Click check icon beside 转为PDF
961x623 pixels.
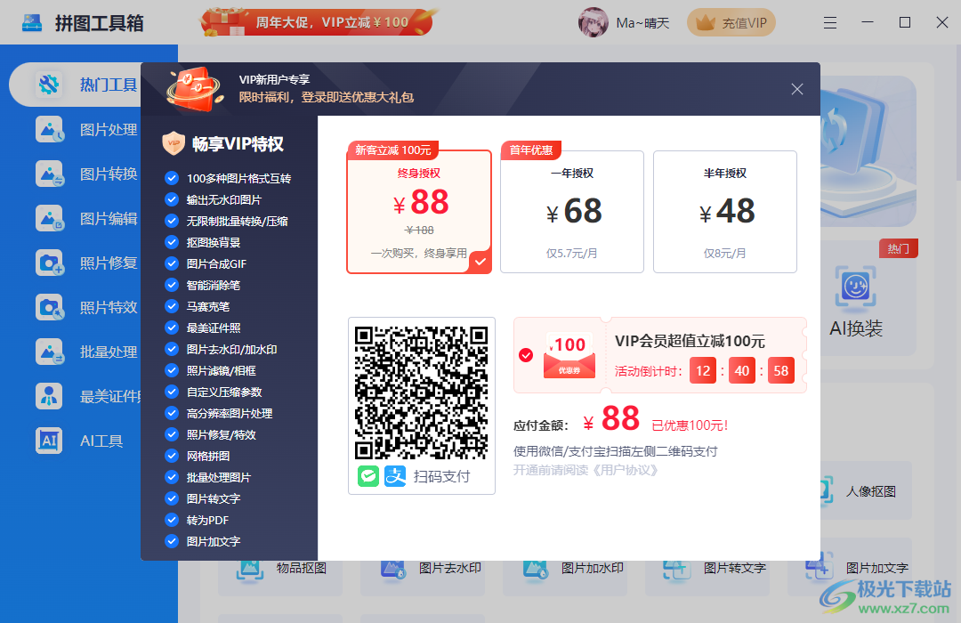[172, 520]
